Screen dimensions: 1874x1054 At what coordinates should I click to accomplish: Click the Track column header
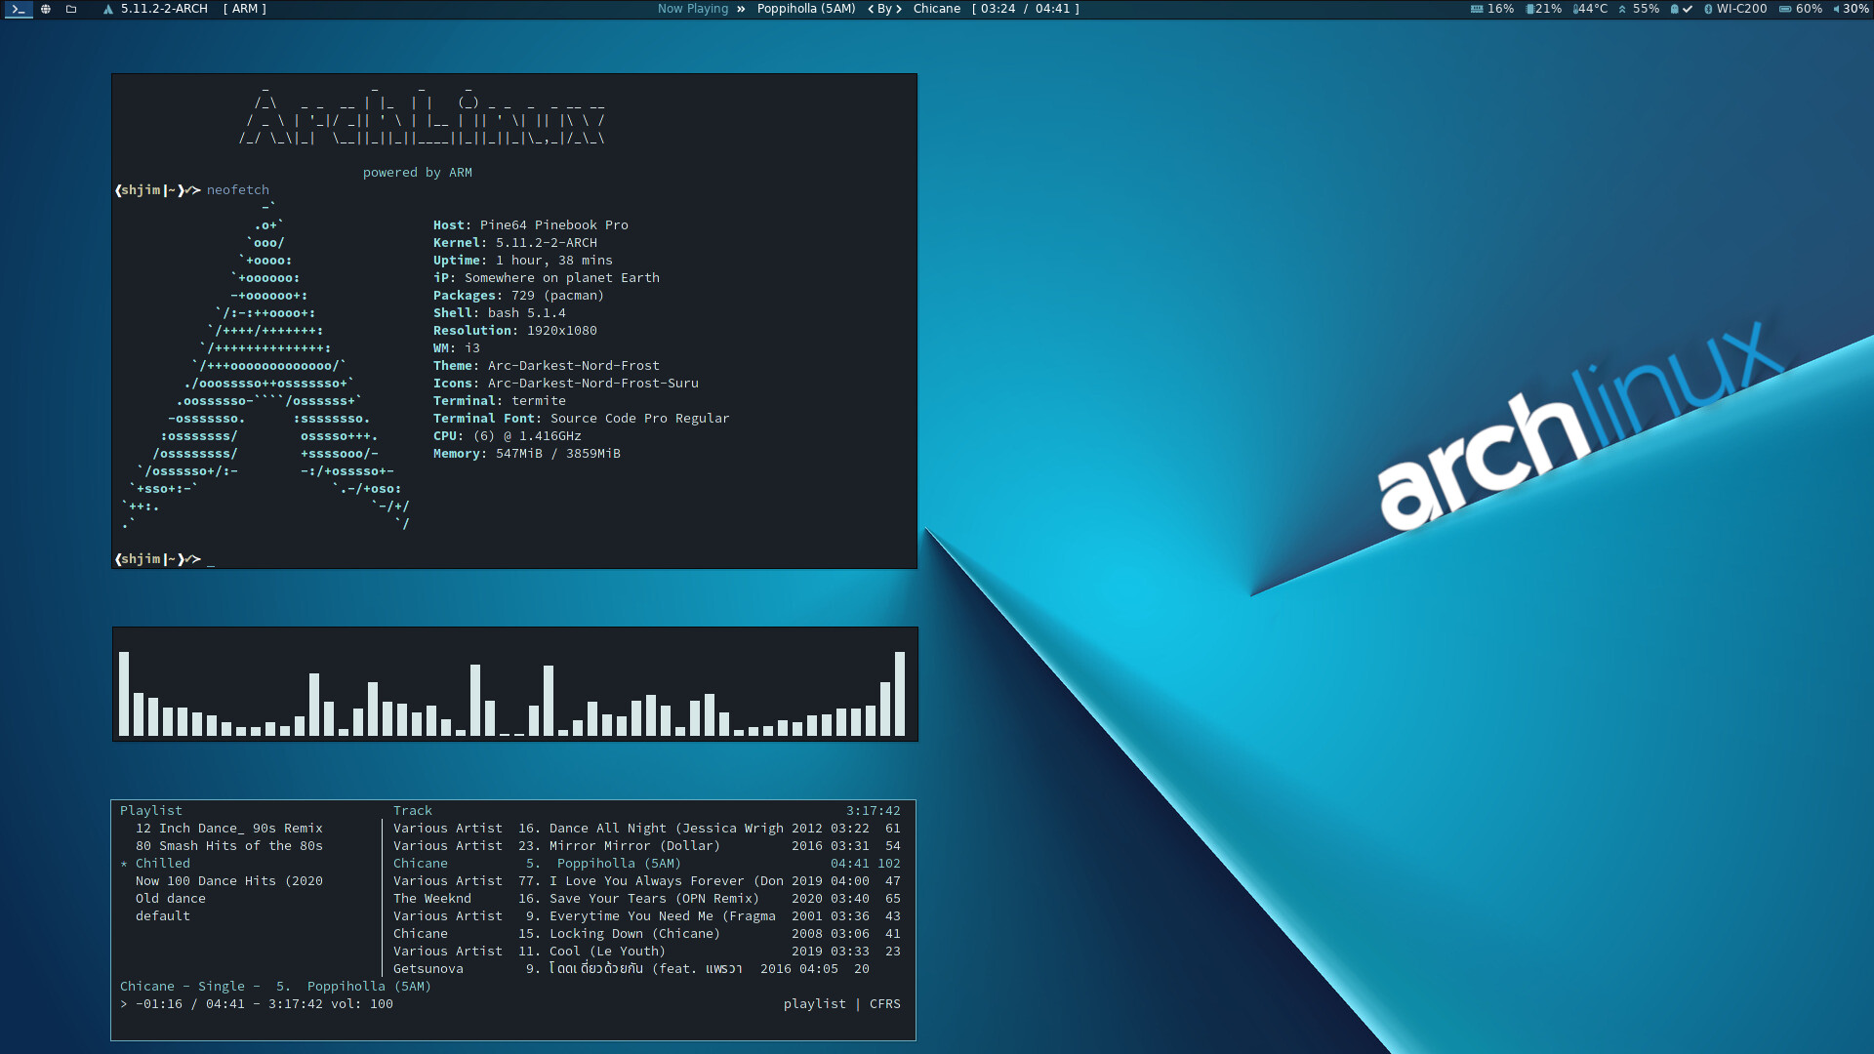point(413,811)
